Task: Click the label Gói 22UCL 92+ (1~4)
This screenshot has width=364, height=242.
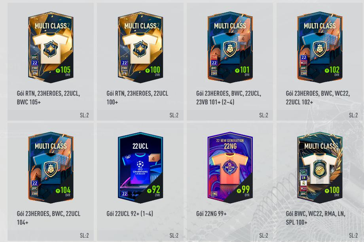Action: [x=130, y=214]
